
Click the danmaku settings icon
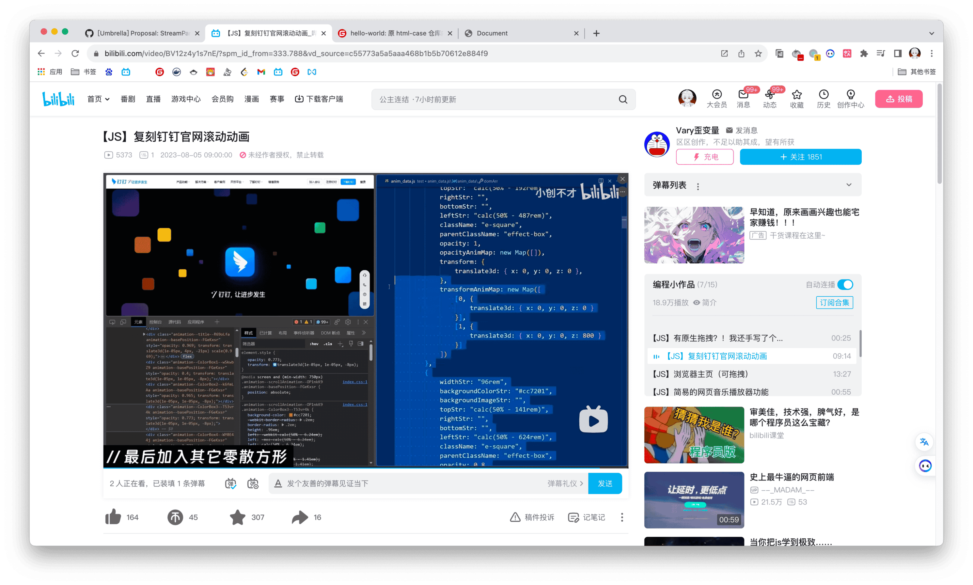tap(253, 483)
